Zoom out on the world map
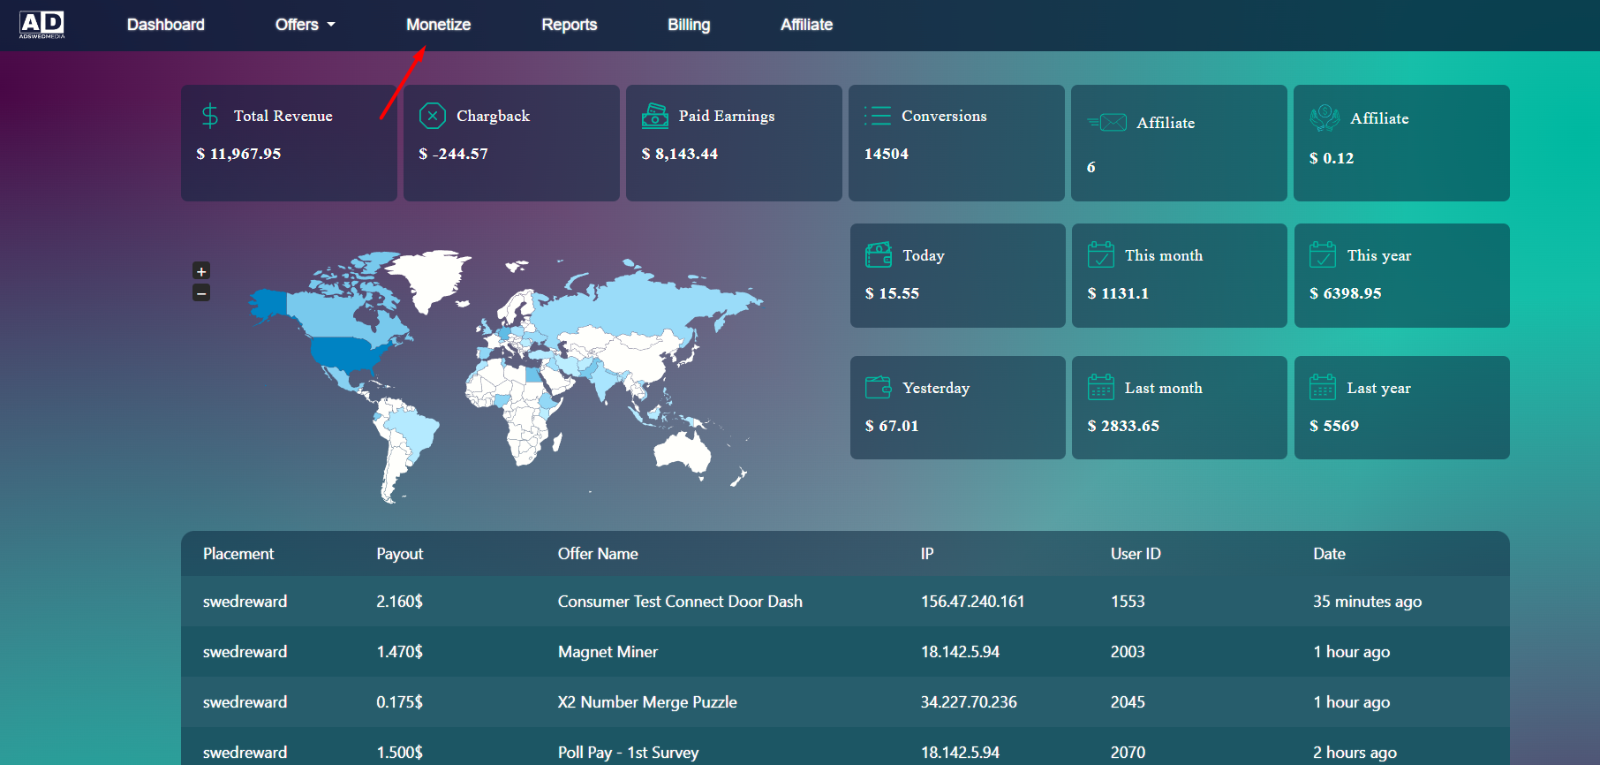Image resolution: width=1600 pixels, height=765 pixels. (x=201, y=293)
